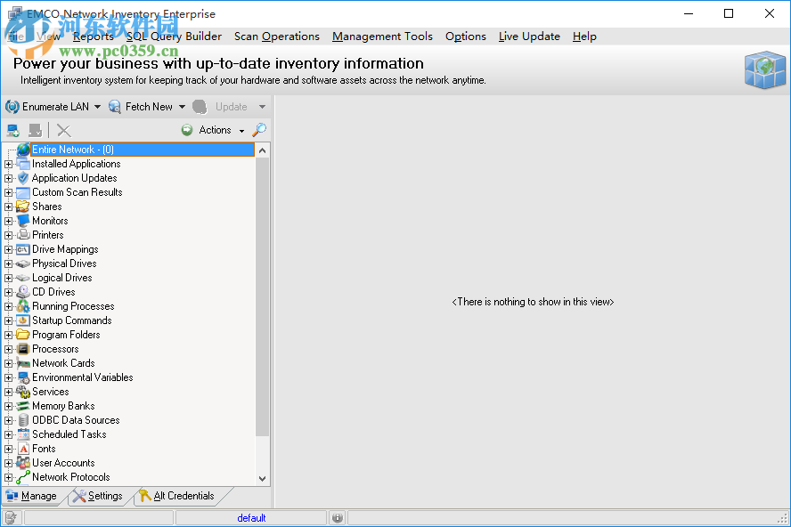Viewport: 791px width, 527px height.
Task: Open the search magnifier icon next to Actions
Action: pos(259,129)
